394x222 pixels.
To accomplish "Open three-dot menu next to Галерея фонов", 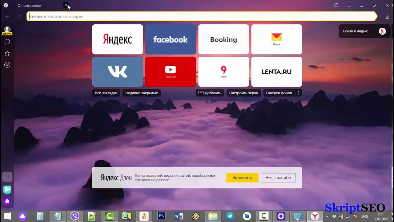I will coord(299,93).
